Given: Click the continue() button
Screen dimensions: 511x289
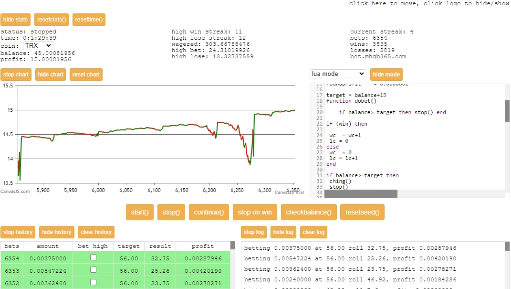Looking at the screenshot, I should click(209, 213).
